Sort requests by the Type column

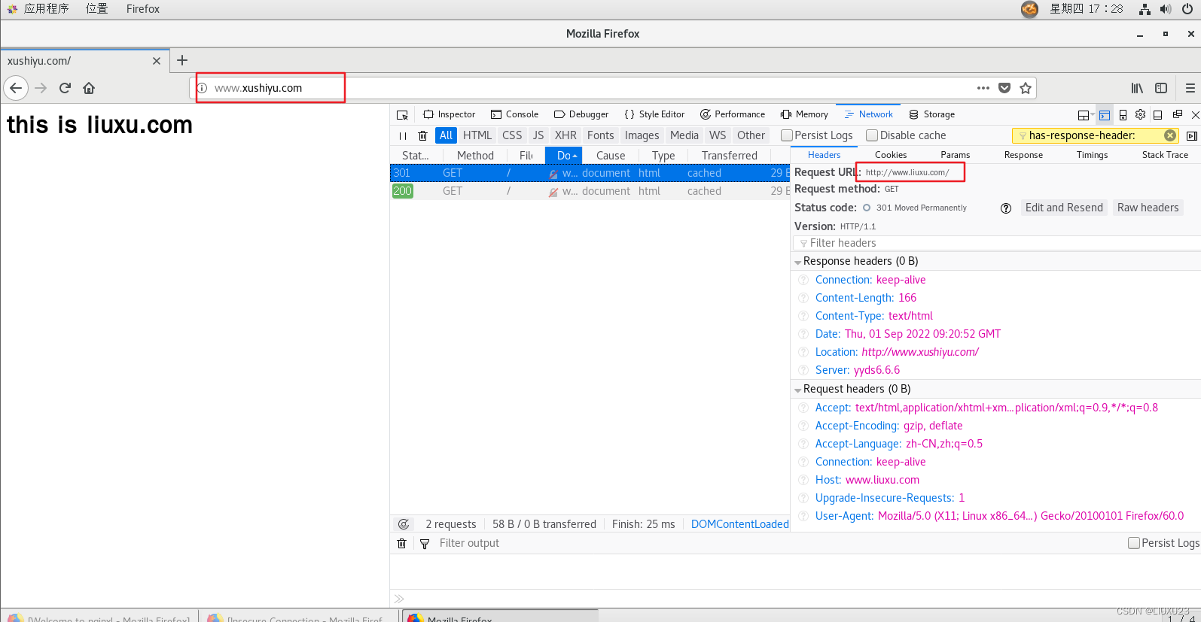pyautogui.click(x=663, y=156)
